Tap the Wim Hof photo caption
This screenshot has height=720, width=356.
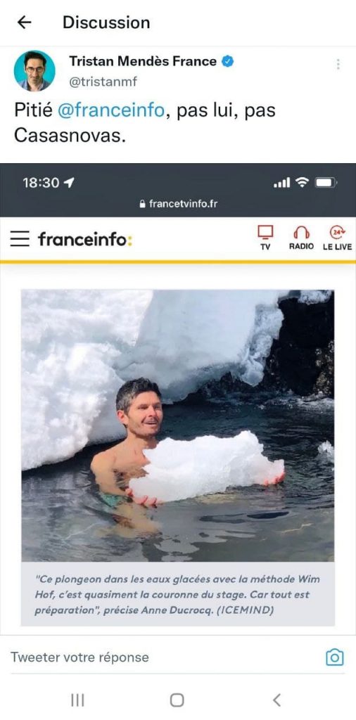coord(178,594)
